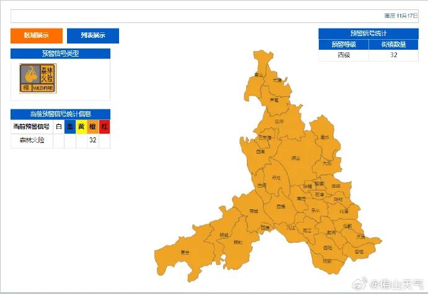
Task: Switch to the 列表展示 tab
Action: [x=93, y=35]
